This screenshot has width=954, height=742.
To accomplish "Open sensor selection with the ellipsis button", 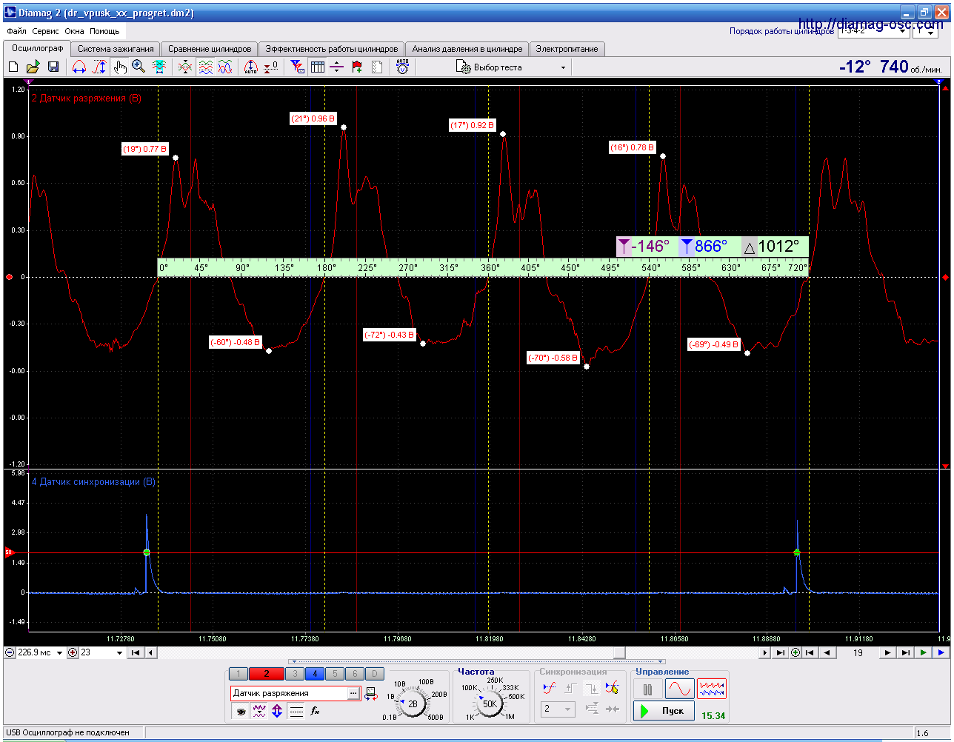I will pos(353,693).
